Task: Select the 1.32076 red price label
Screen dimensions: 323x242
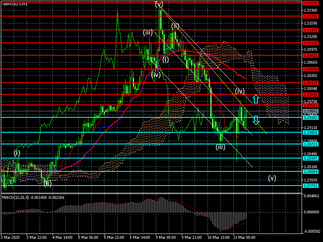Action: (x=310, y=4)
